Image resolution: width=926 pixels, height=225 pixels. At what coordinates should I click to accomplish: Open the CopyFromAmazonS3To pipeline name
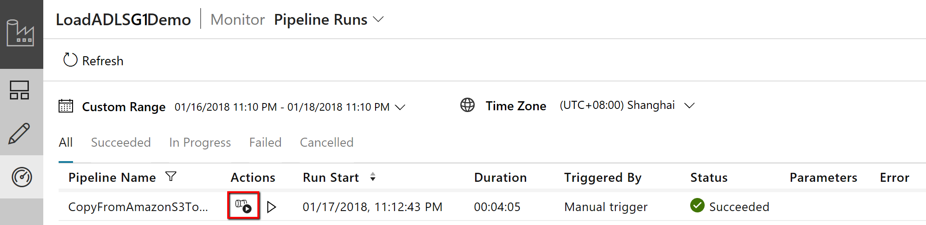tap(138, 207)
